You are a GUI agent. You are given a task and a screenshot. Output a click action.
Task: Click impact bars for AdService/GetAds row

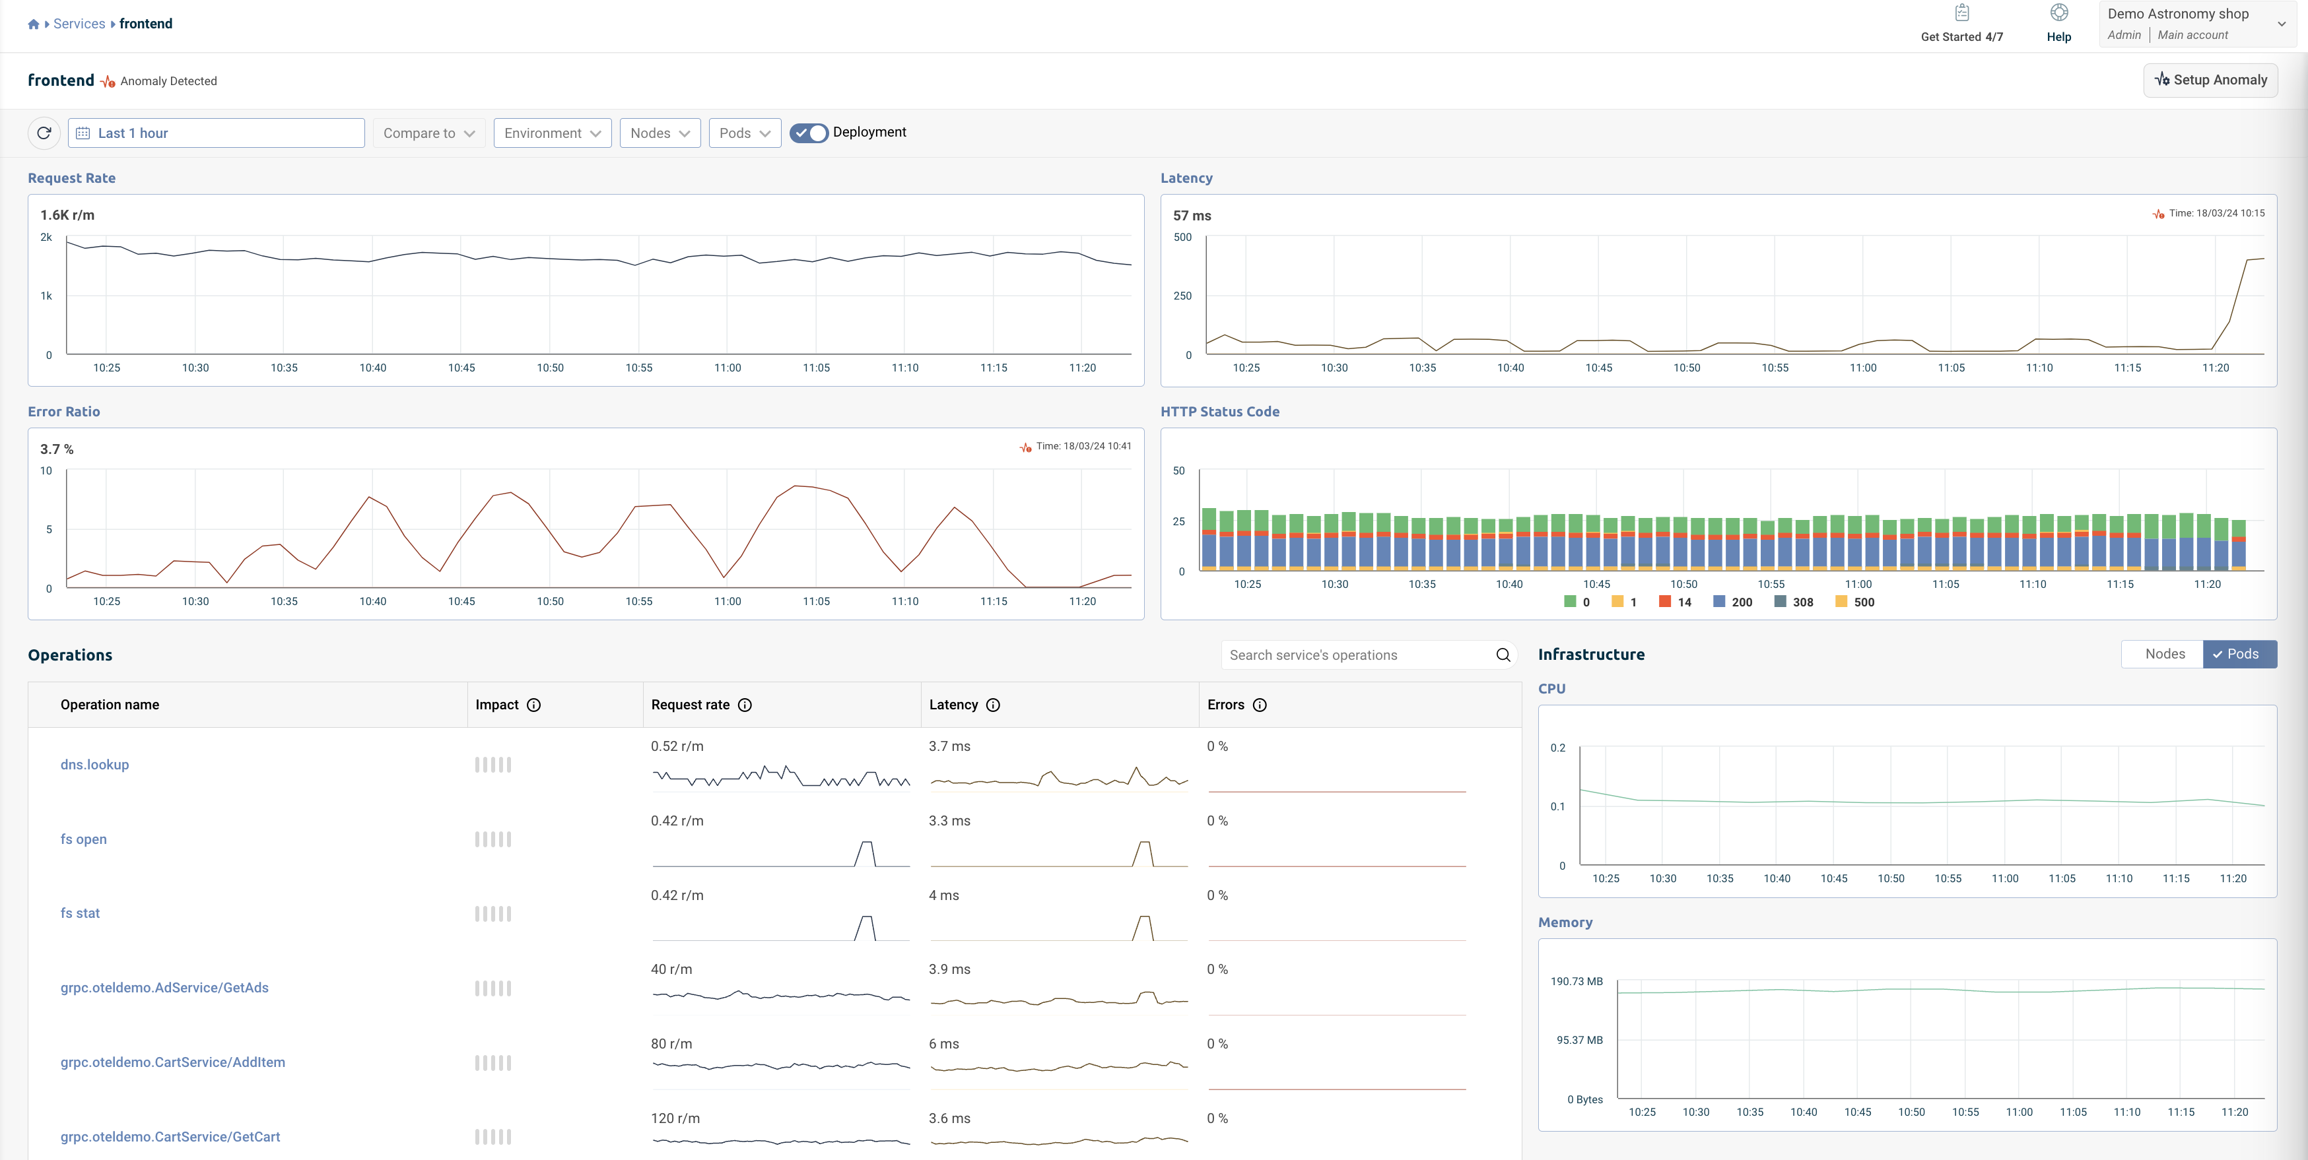point(492,988)
